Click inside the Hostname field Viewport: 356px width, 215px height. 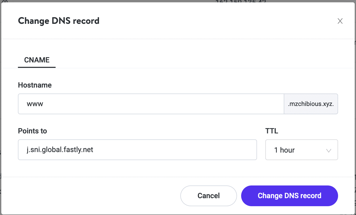(x=104, y=104)
